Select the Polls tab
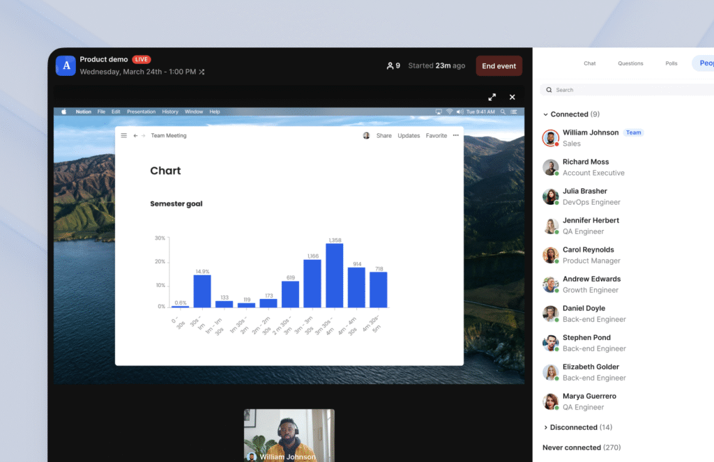The height and width of the screenshot is (462, 714). (x=671, y=63)
